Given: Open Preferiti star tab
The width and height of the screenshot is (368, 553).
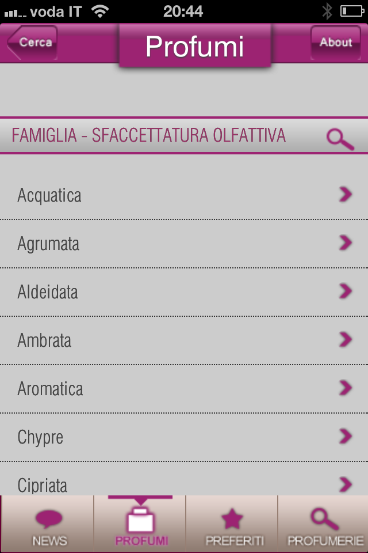Looking at the screenshot, I should [x=232, y=520].
